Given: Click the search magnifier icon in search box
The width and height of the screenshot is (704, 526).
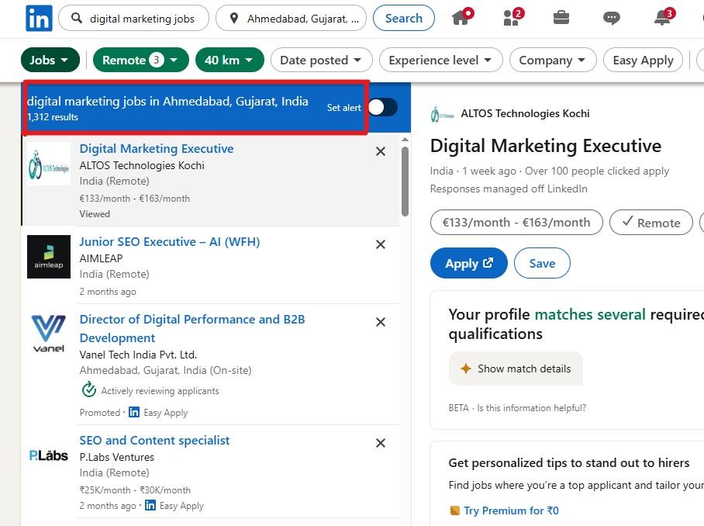Looking at the screenshot, I should [x=77, y=18].
